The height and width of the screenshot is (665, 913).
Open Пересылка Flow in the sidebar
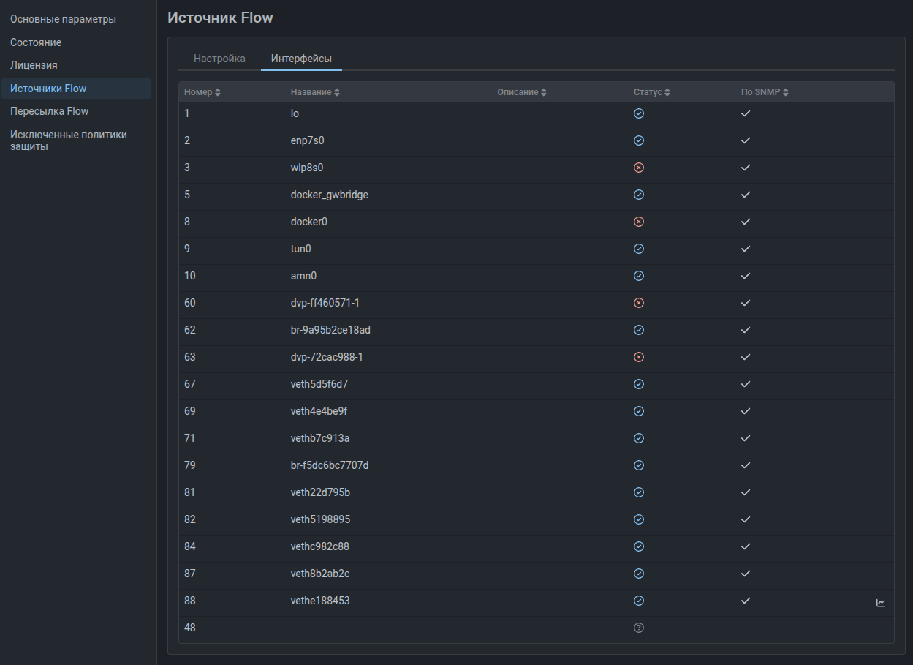coord(49,111)
